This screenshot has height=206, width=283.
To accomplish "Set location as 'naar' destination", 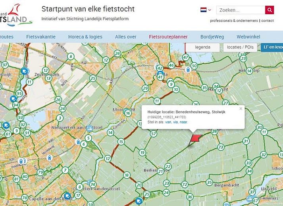I will pos(184,122).
